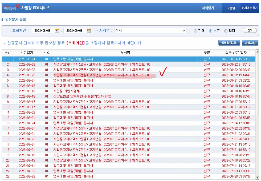Click timestamp 2023-08-24 15:58:17

pyautogui.click(x=236, y=59)
